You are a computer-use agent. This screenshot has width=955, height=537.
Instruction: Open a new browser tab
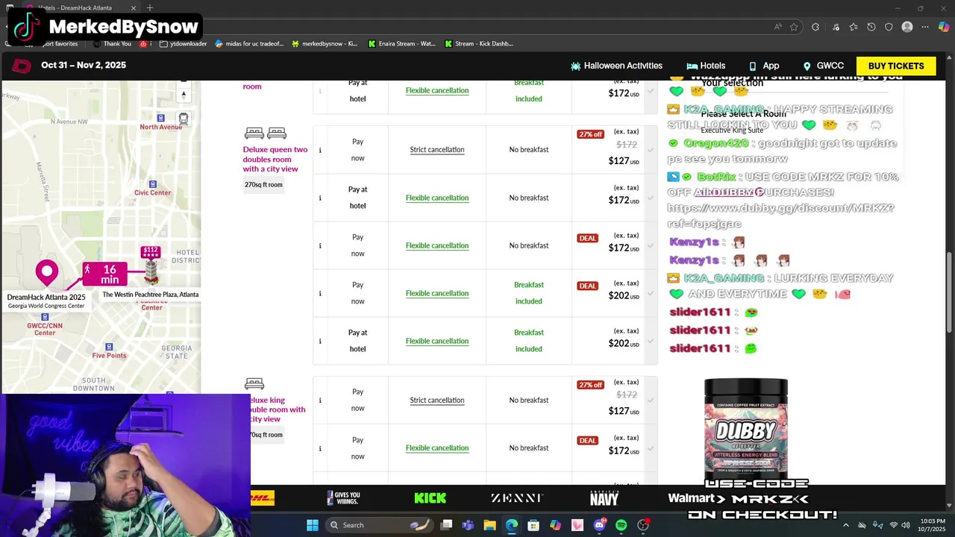click(150, 7)
